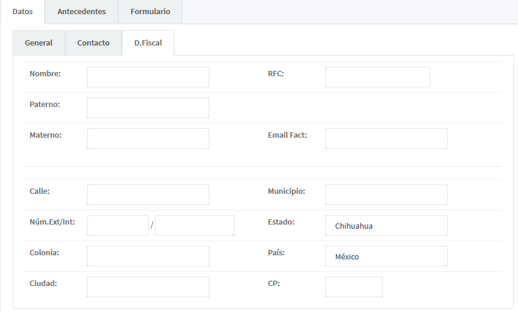Switch to the Datos tab
The image size is (518, 312).
click(x=22, y=12)
